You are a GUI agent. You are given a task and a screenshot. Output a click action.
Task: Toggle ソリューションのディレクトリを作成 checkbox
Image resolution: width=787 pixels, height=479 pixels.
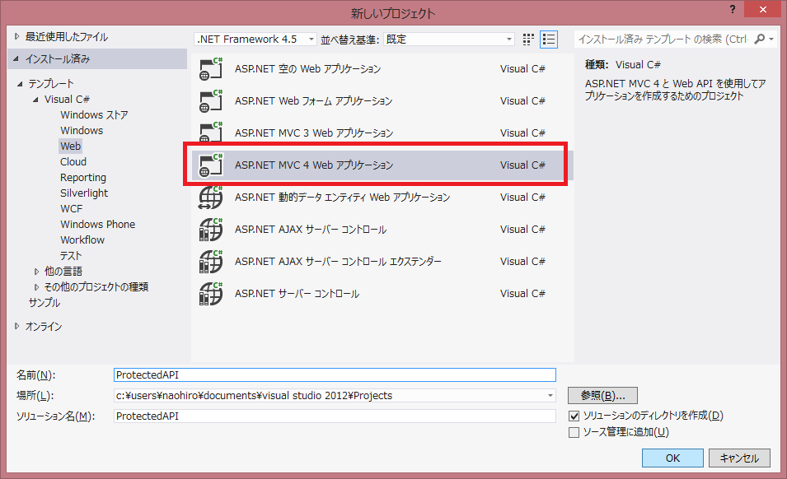click(x=574, y=416)
